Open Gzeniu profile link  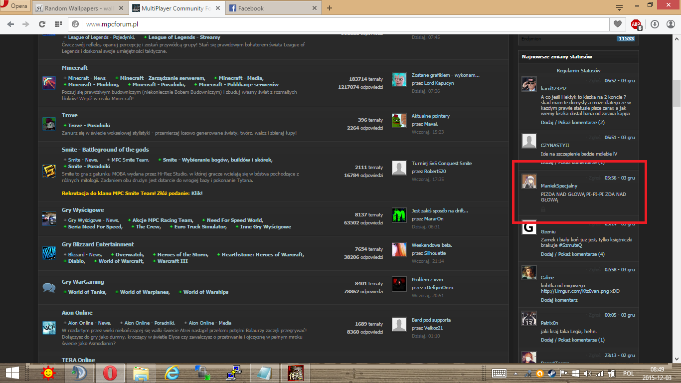pyautogui.click(x=548, y=232)
